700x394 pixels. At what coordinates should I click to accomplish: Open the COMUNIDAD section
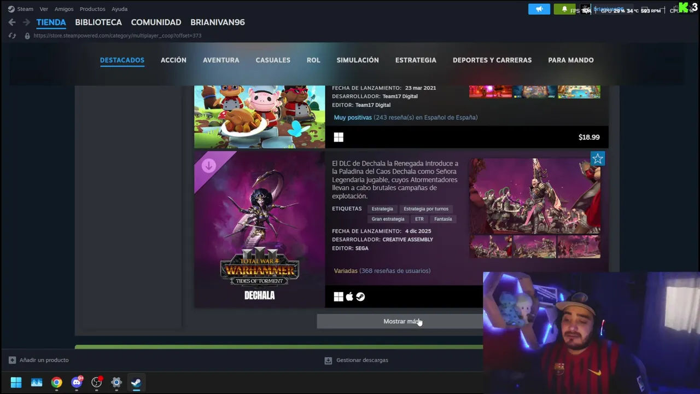[x=156, y=22]
